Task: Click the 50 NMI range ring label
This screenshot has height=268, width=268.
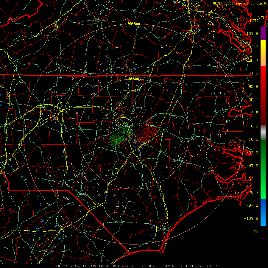Action: 134,79
